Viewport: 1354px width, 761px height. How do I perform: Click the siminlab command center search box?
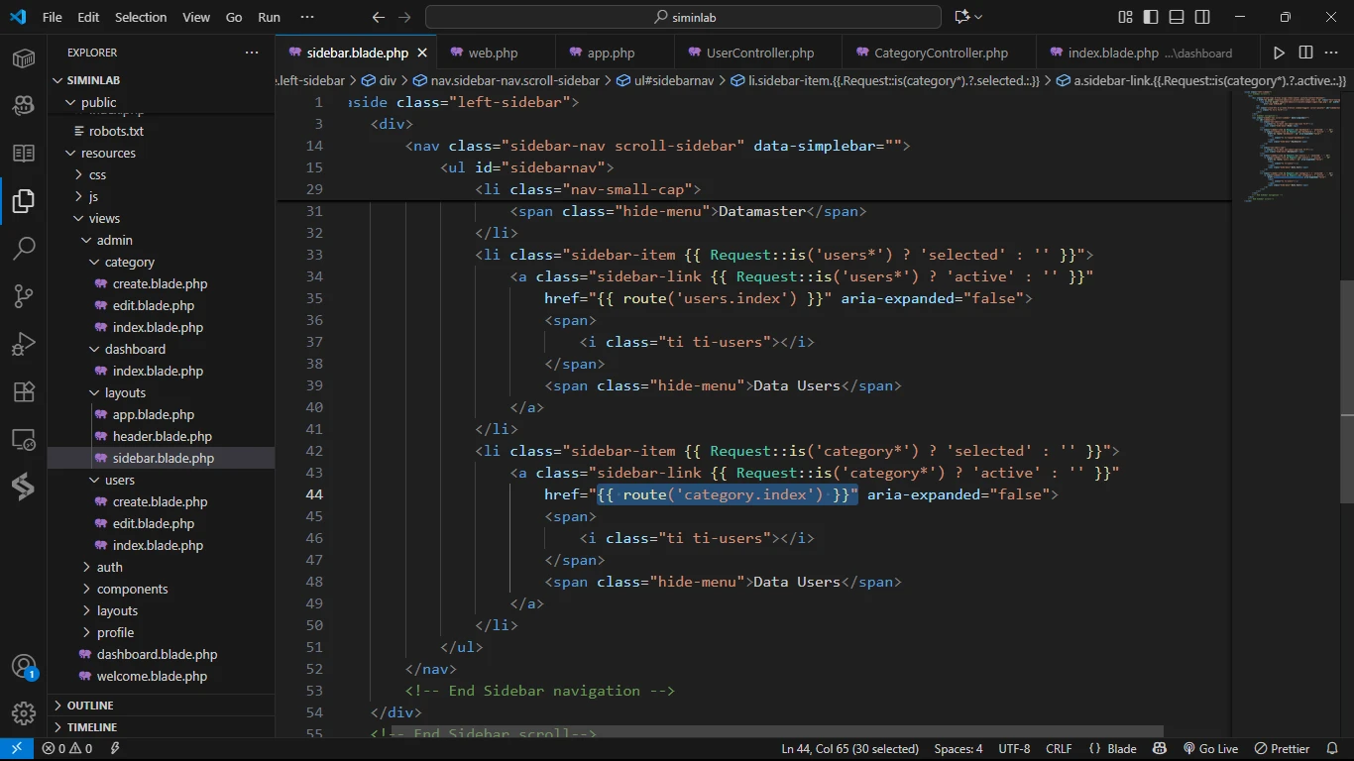coord(683,17)
